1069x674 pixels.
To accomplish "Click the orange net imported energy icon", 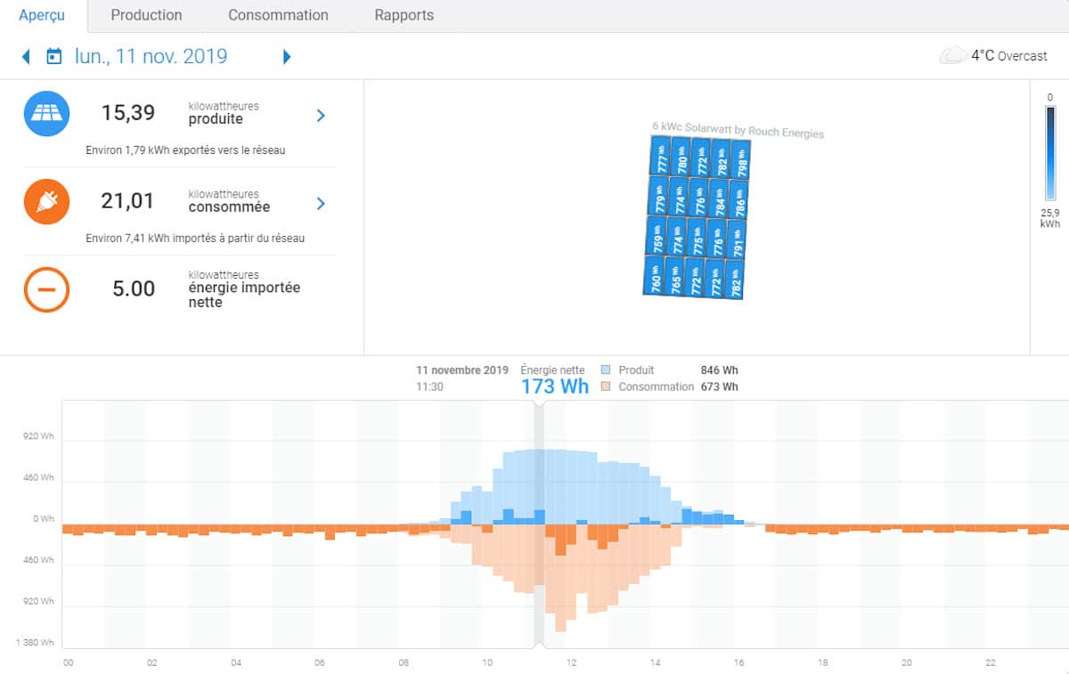I will click(46, 289).
